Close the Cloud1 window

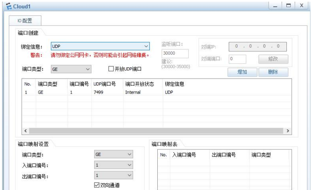click(x=302, y=5)
